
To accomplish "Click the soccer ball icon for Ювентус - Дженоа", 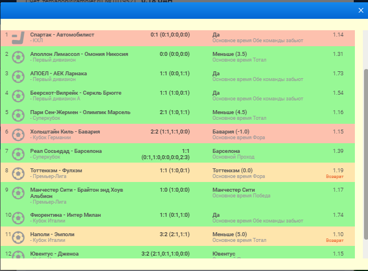I will point(18,254).
